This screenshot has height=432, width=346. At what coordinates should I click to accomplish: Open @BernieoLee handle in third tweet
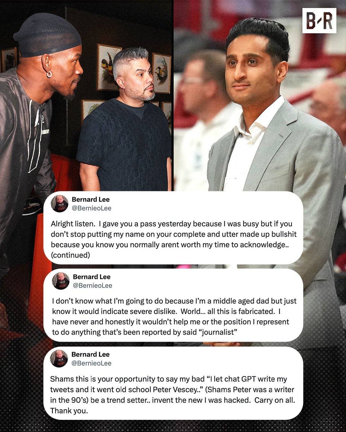(x=91, y=363)
